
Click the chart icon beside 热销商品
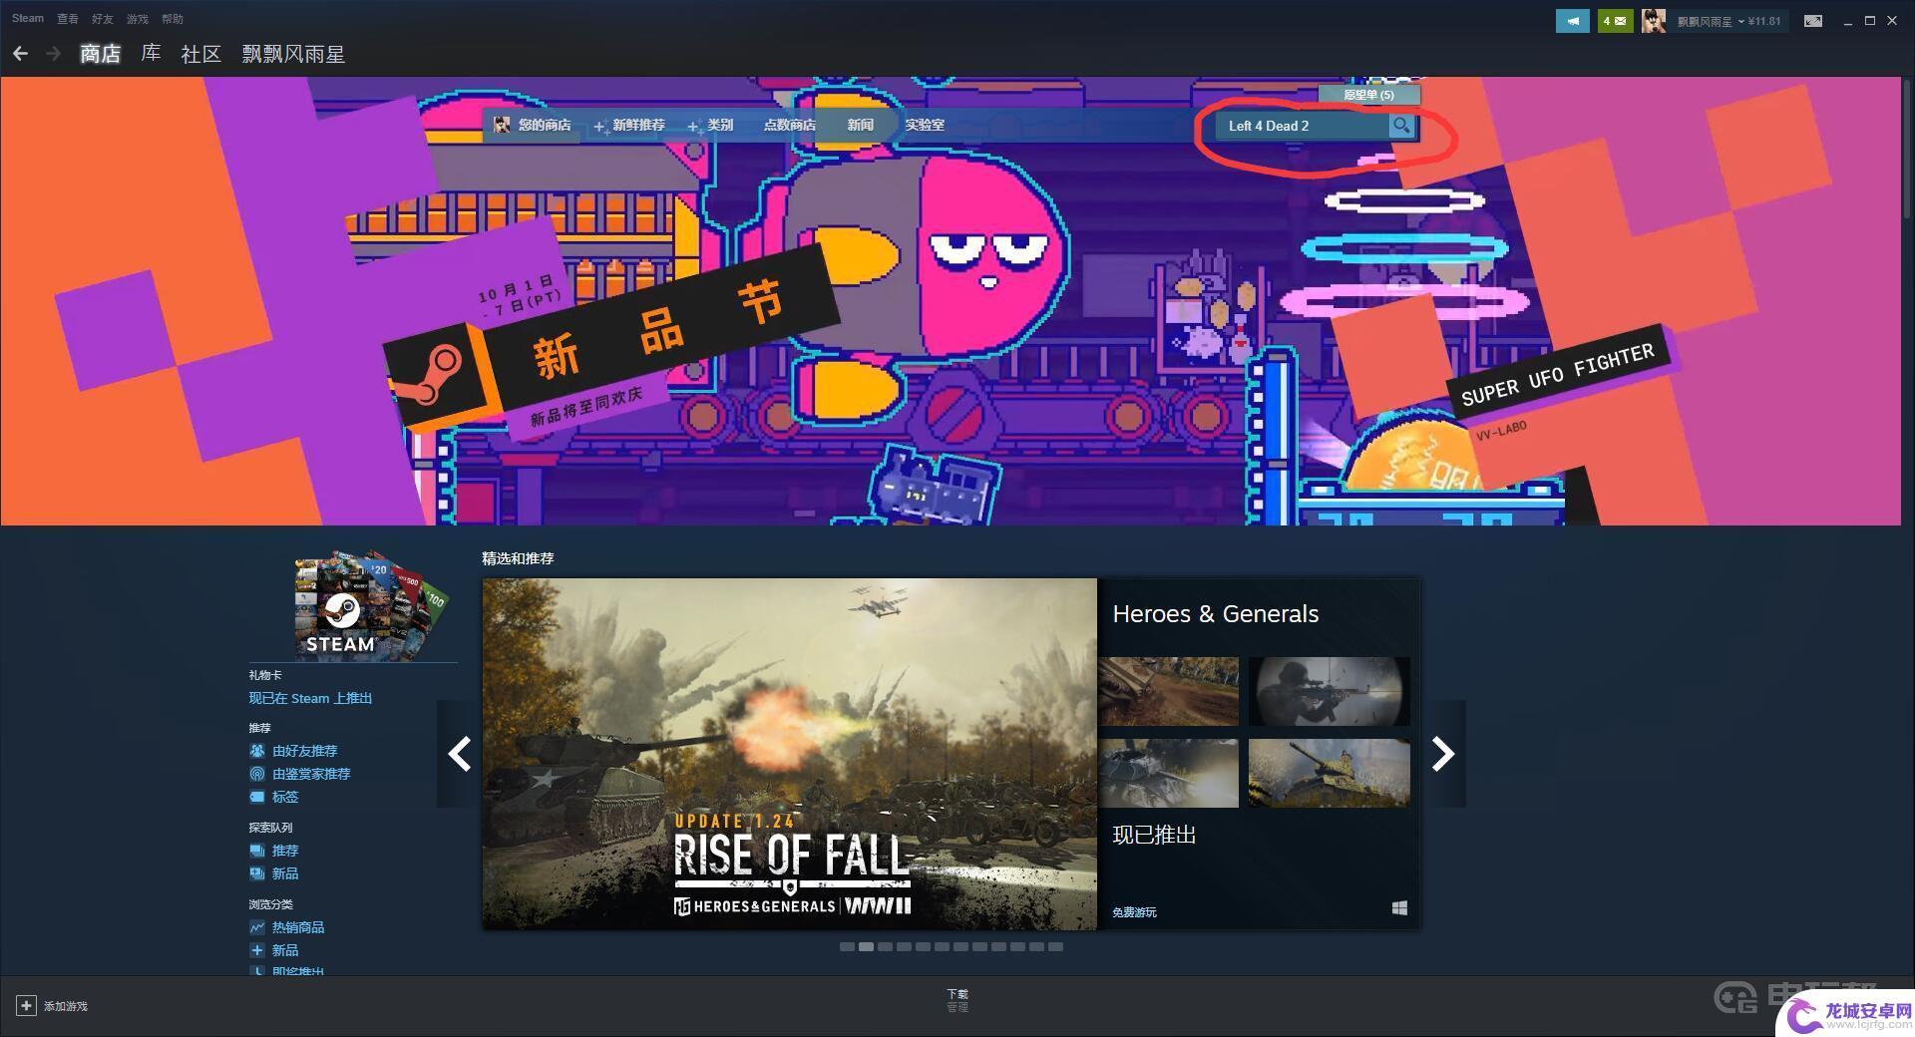257,927
